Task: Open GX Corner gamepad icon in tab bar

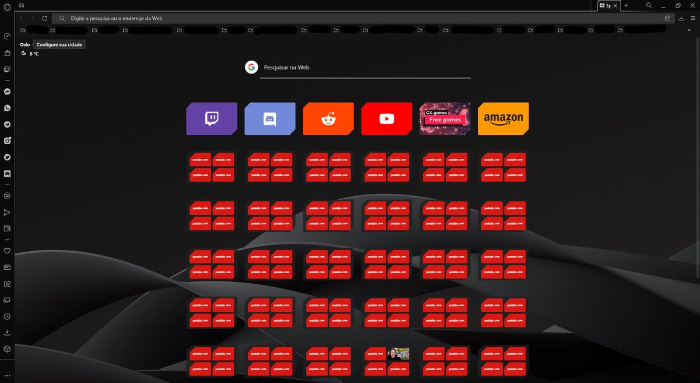Action: tap(22, 5)
